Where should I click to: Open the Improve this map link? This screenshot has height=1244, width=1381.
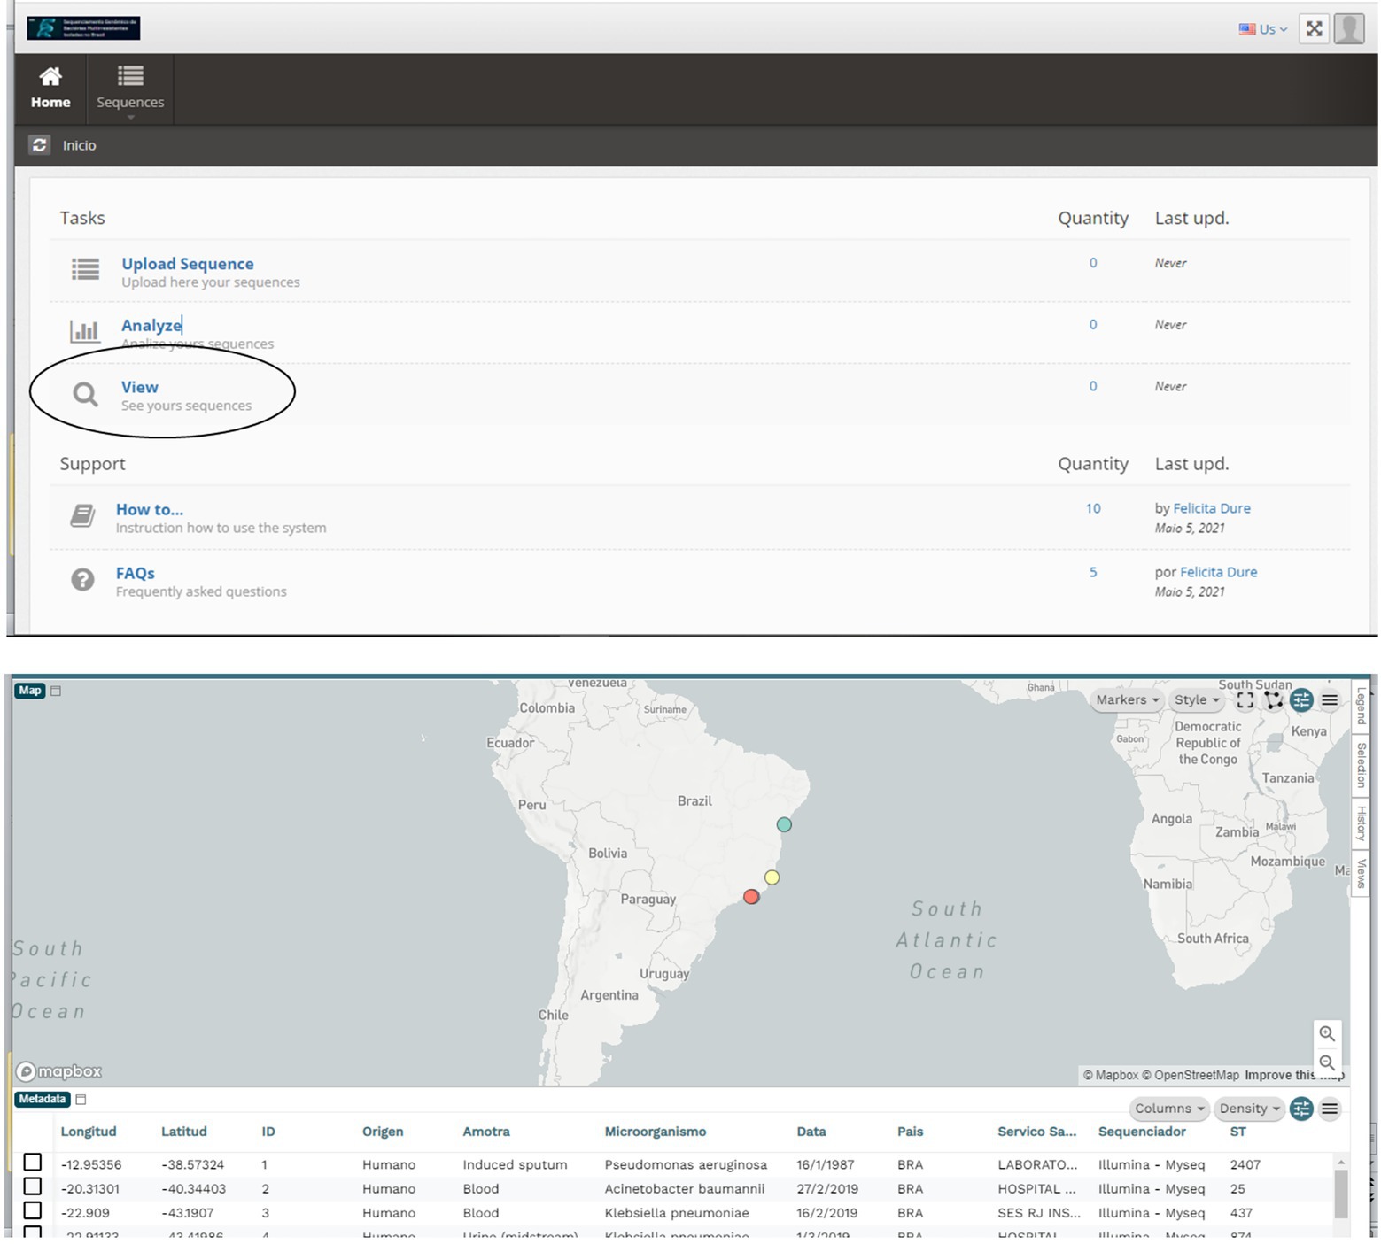(1294, 1075)
